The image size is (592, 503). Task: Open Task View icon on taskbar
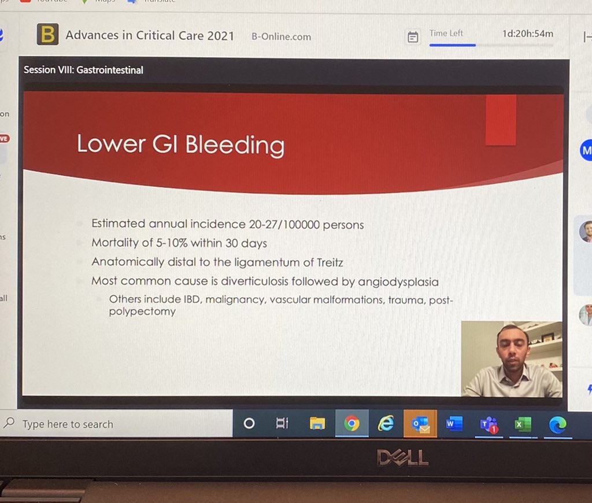point(282,423)
